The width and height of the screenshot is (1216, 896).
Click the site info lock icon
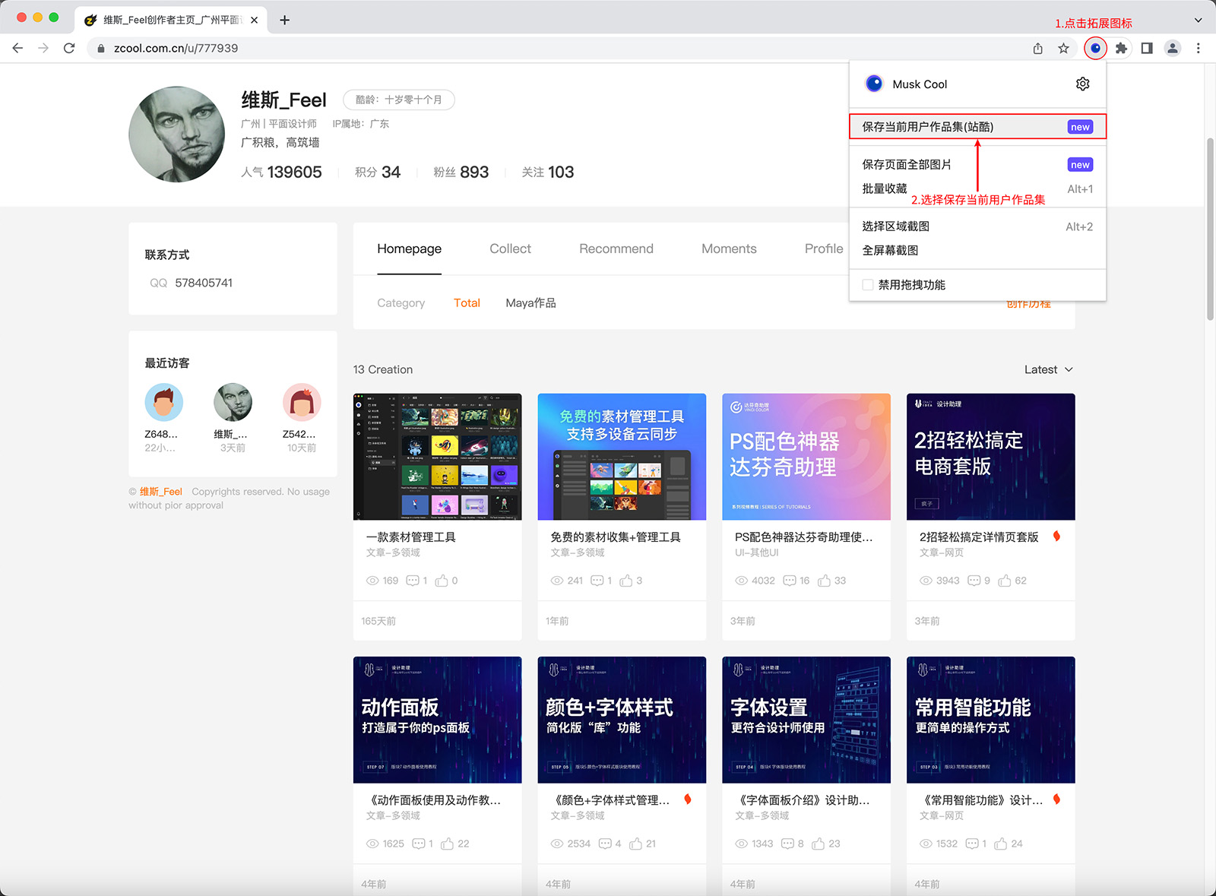point(100,48)
